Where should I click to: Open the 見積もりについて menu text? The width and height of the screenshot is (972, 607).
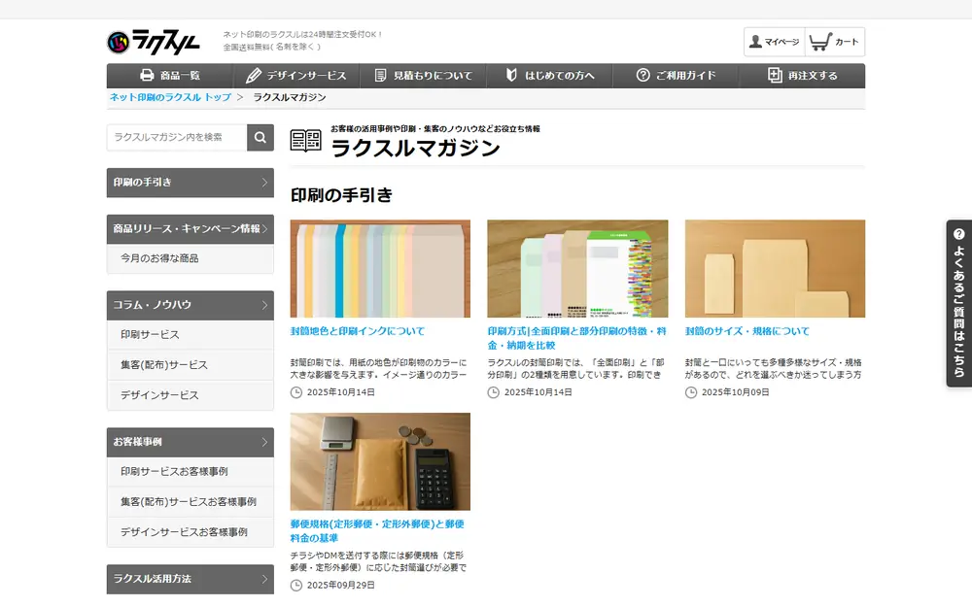(433, 76)
